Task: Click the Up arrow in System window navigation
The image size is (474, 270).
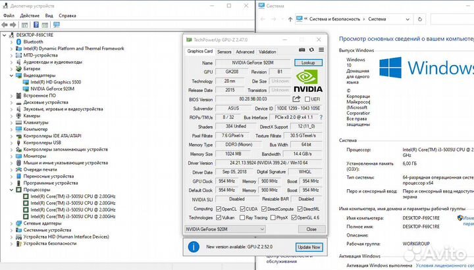Action: 290,19
